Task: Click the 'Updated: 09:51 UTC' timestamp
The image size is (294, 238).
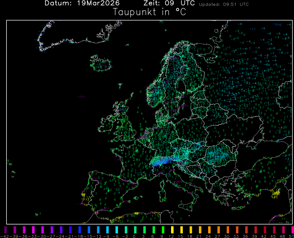Action: click(x=224, y=5)
